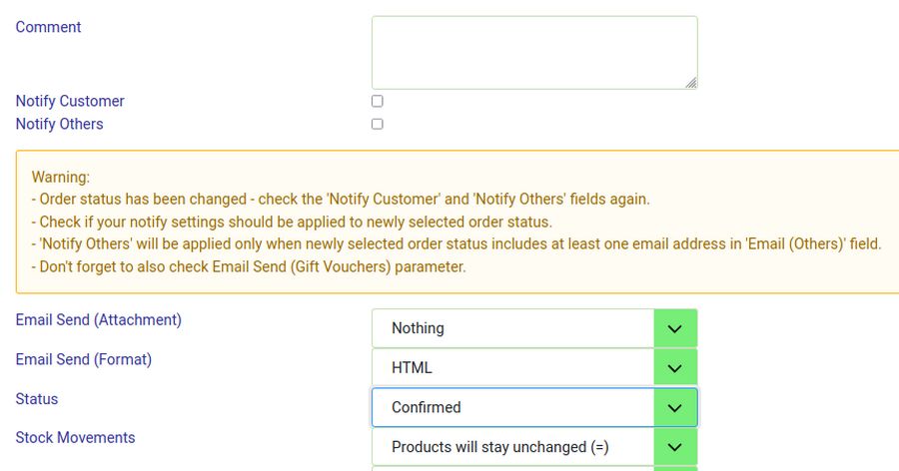The width and height of the screenshot is (899, 471).
Task: Click the green chevron beside the Nothing selection
Action: click(x=675, y=328)
